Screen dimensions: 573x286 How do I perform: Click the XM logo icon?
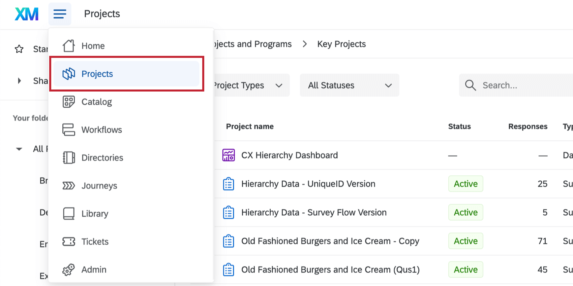click(27, 14)
